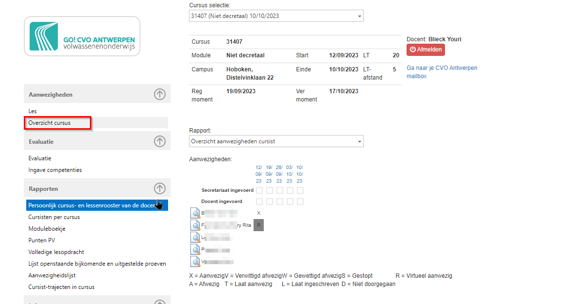This screenshot has width=580, height=304.
Task: Open the Les menu item
Action: tap(33, 111)
